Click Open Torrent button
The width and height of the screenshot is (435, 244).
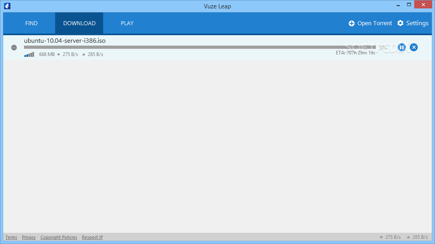pyautogui.click(x=370, y=23)
